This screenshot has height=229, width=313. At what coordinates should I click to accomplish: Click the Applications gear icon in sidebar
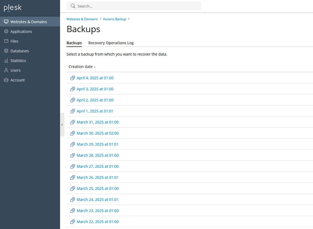point(6,31)
